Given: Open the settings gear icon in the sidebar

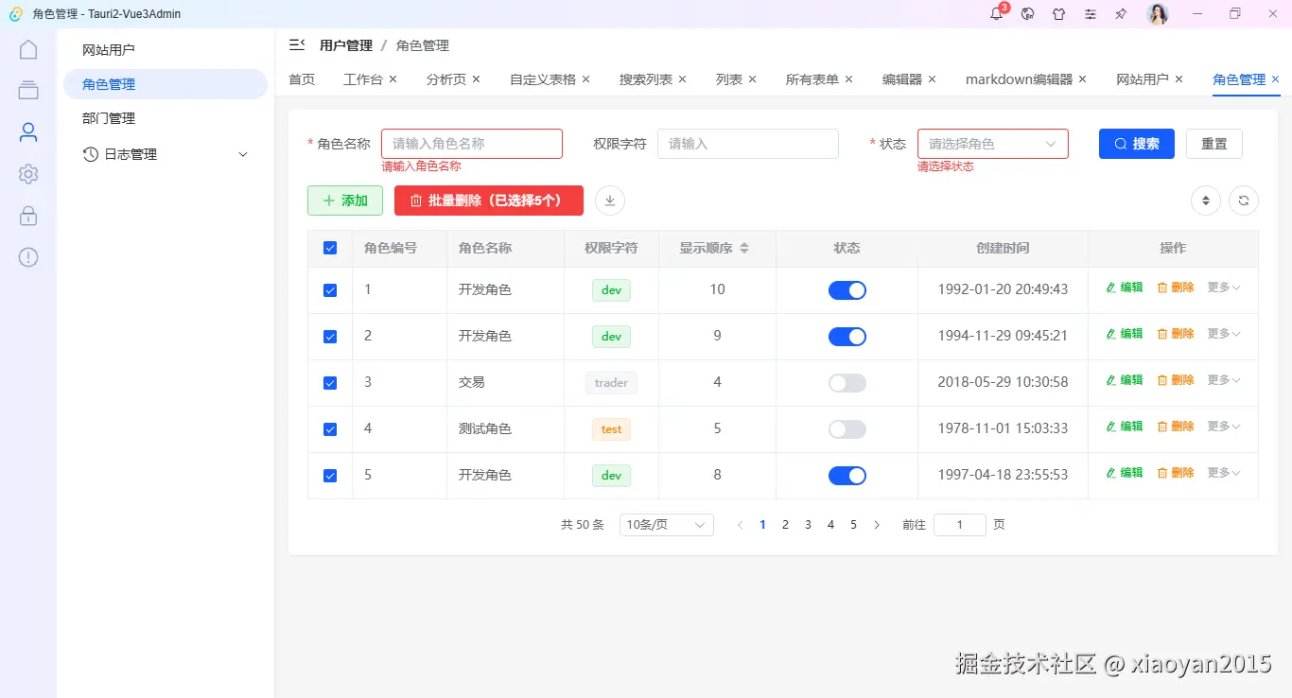Looking at the screenshot, I should pos(27,173).
